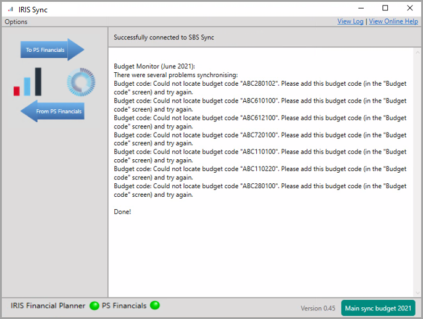423x319 pixels.
Task: Click the Budget Monitor (June 2021) heading line
Action: pos(154,66)
